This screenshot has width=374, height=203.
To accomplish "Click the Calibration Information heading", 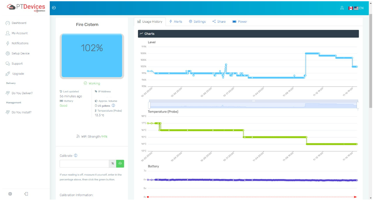I will 76,195.
